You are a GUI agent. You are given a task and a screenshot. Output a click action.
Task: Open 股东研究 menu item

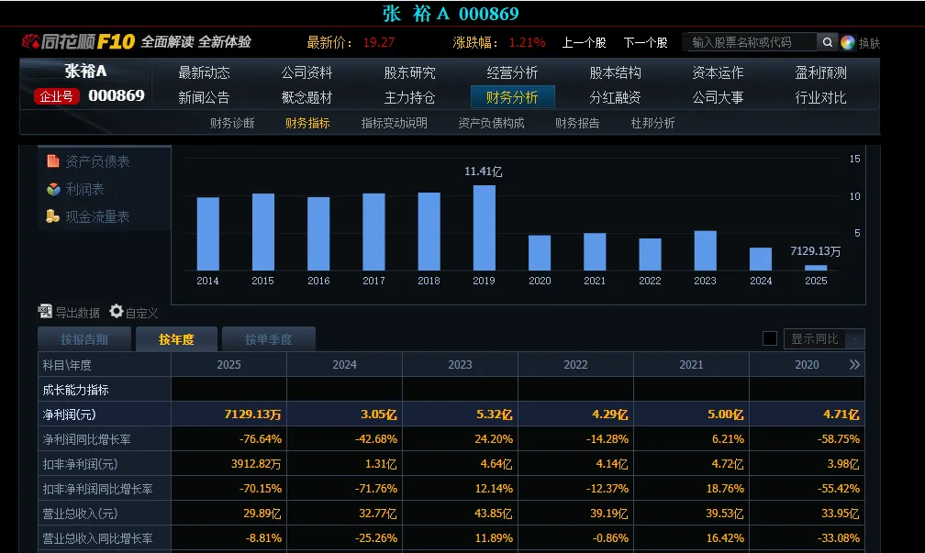coord(409,73)
